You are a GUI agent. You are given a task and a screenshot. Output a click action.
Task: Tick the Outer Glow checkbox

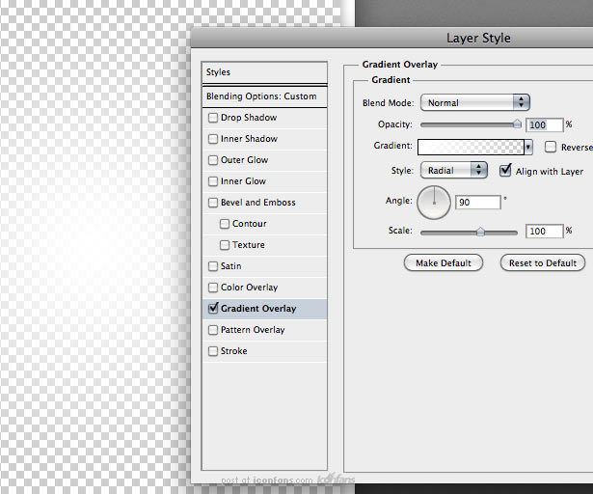tap(213, 160)
